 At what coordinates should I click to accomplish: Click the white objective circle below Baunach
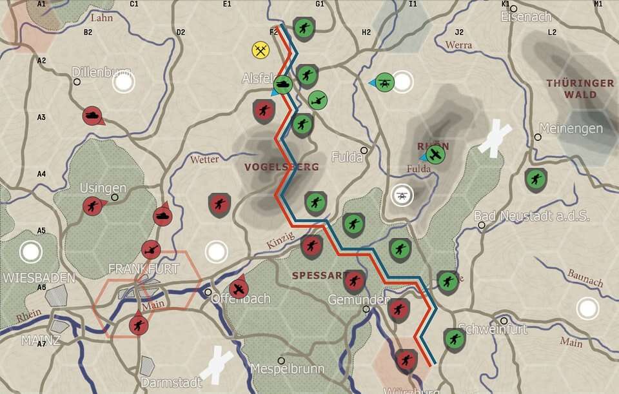[x=587, y=308]
